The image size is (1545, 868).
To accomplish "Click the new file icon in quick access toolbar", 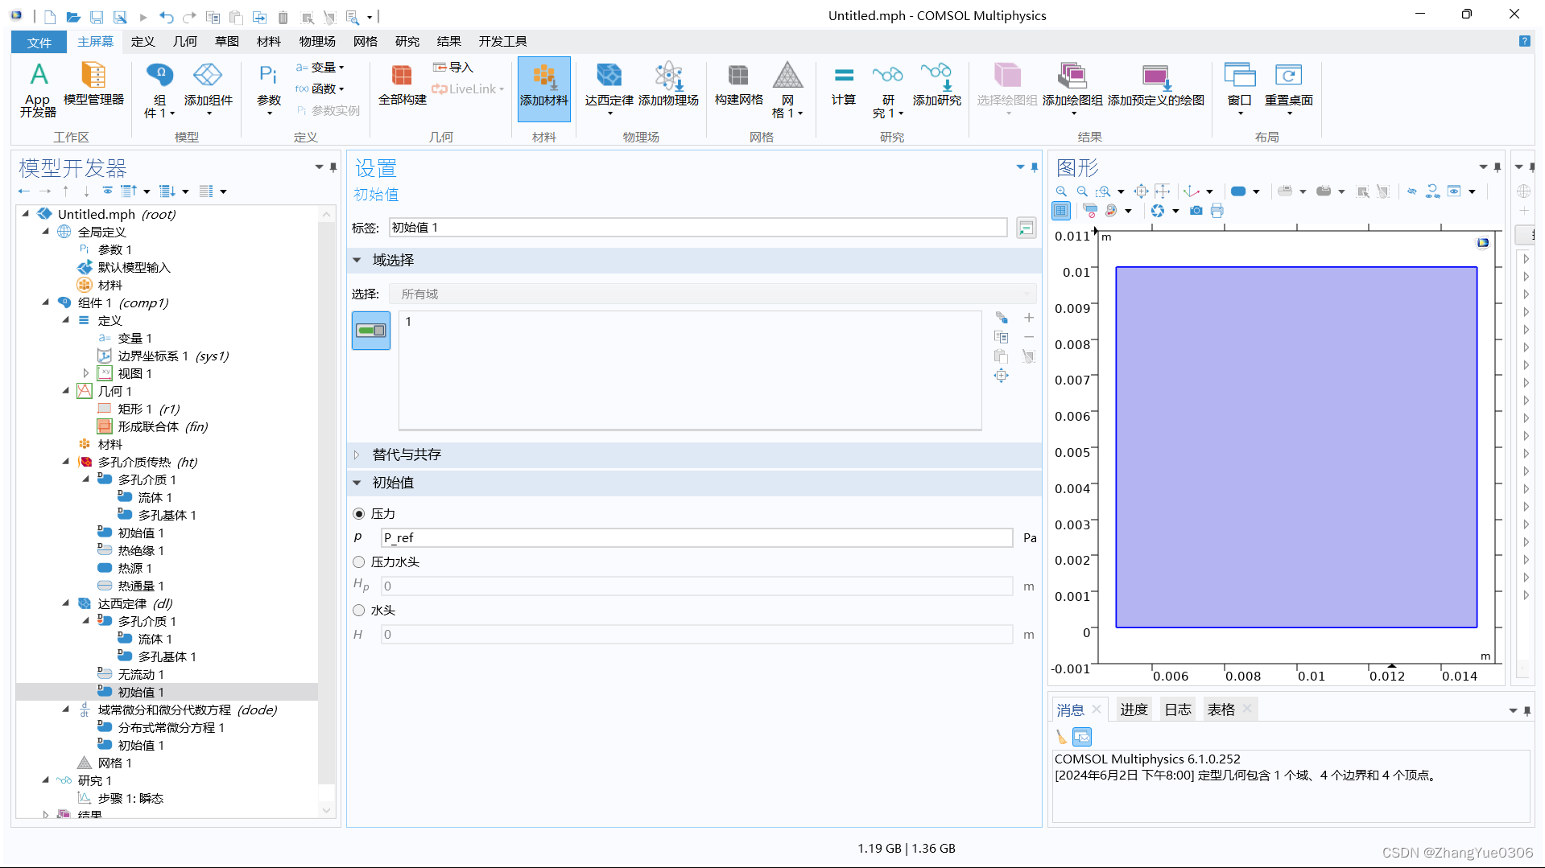I will pos(50,16).
